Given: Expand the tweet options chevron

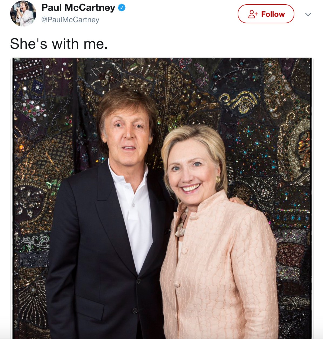Looking at the screenshot, I should [x=308, y=14].
